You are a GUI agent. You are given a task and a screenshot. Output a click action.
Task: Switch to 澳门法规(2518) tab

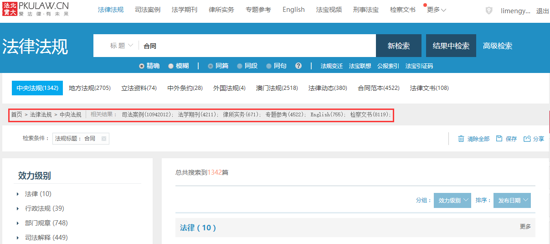point(277,88)
